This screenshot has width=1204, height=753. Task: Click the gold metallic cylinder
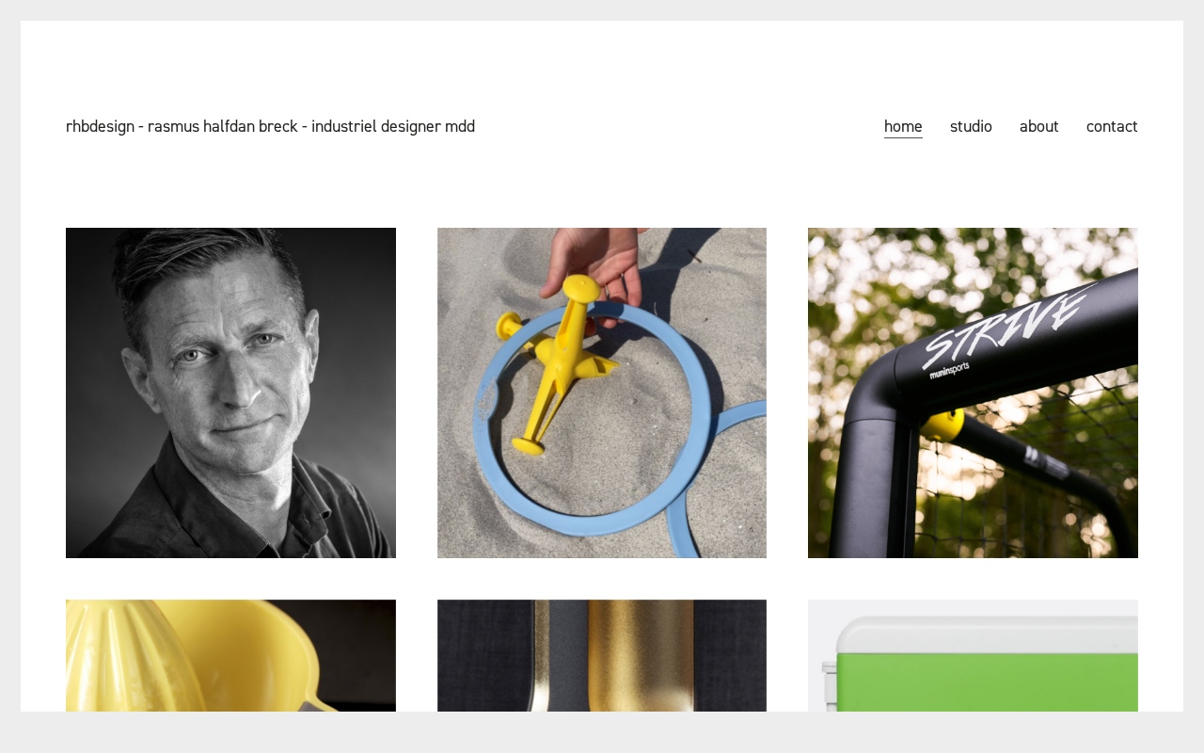tap(640, 655)
